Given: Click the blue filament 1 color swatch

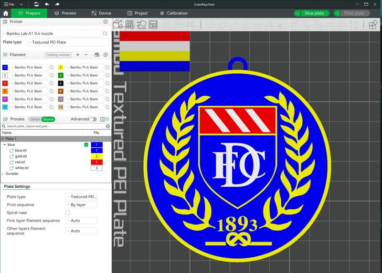Looking at the screenshot, I should coord(5,67).
